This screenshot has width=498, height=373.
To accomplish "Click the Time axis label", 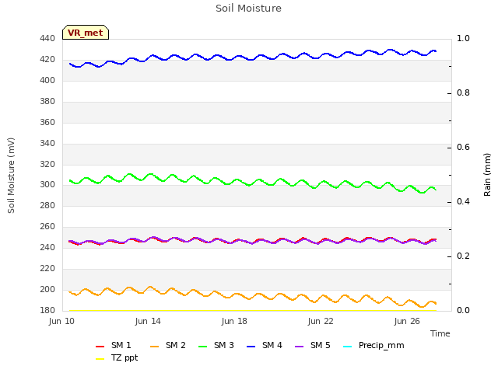I will click(440, 333).
